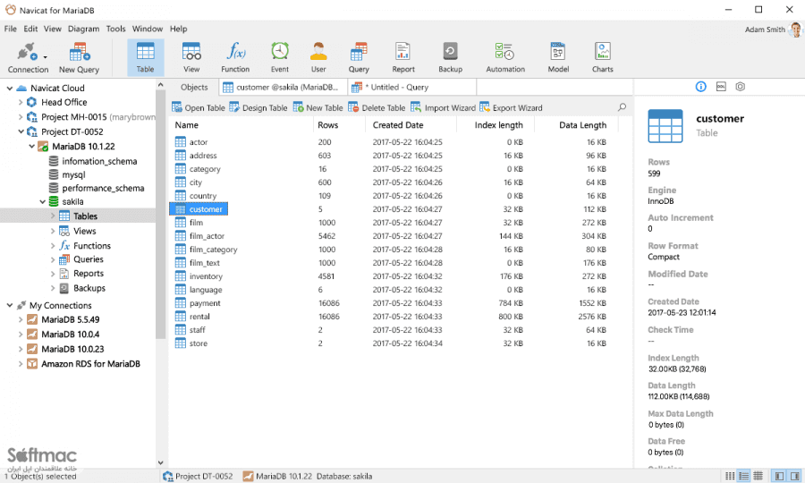805x483 pixels.
Task: Open the File menu
Action: 10,29
